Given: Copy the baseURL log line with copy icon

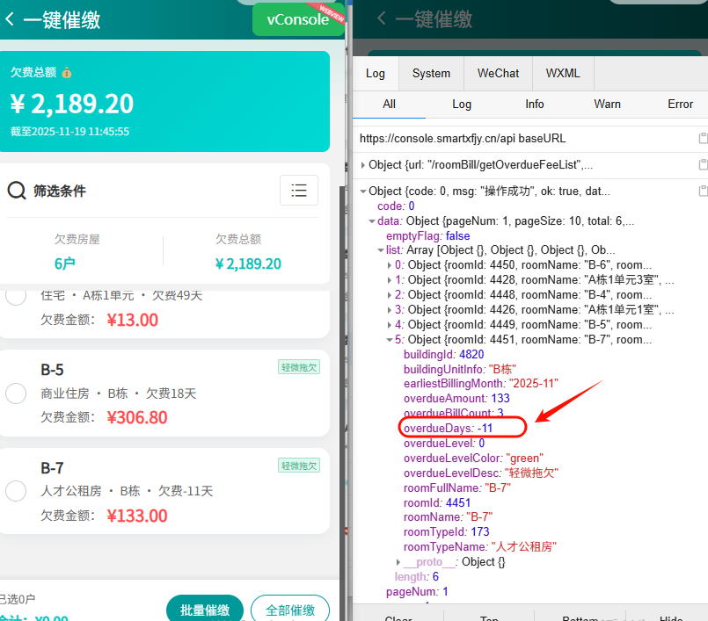Looking at the screenshot, I should point(702,139).
